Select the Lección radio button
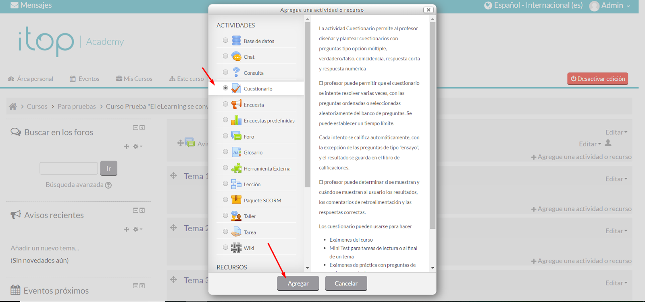This screenshot has width=645, height=302. [225, 183]
